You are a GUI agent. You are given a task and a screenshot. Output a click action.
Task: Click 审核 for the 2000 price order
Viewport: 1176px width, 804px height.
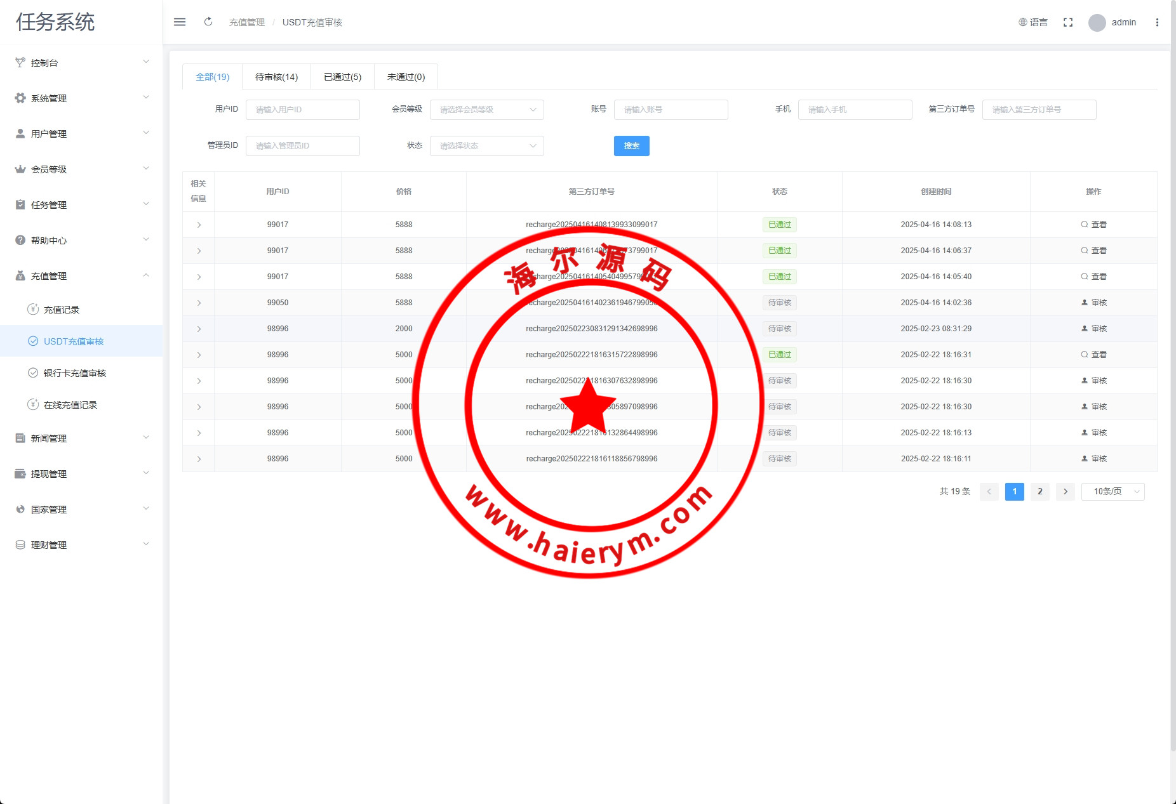pos(1094,329)
